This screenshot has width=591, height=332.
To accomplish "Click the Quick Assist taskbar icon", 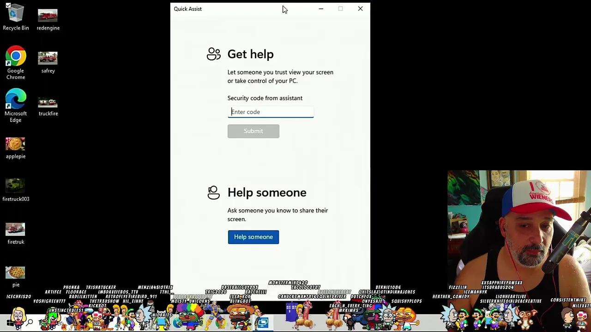I will 263,323.
